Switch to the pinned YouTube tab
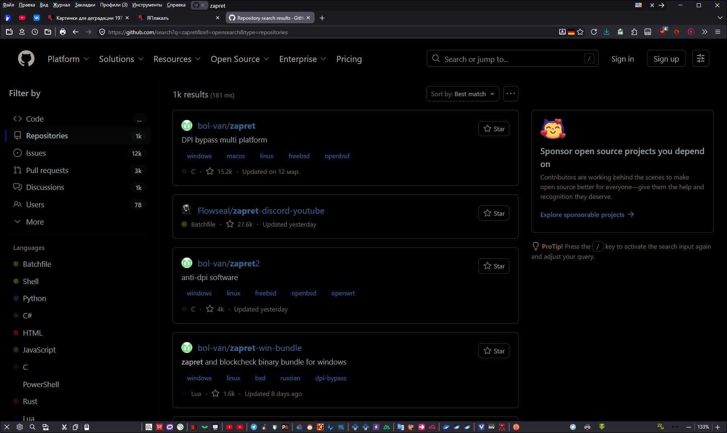This screenshot has width=727, height=433. tap(22, 18)
